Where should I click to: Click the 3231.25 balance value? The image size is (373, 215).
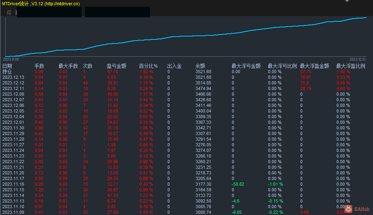[203, 167]
